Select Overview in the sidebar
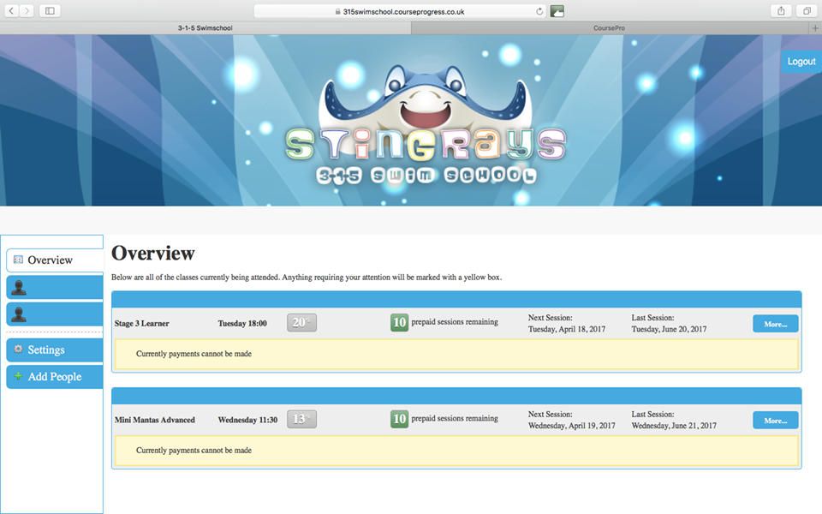 point(55,260)
